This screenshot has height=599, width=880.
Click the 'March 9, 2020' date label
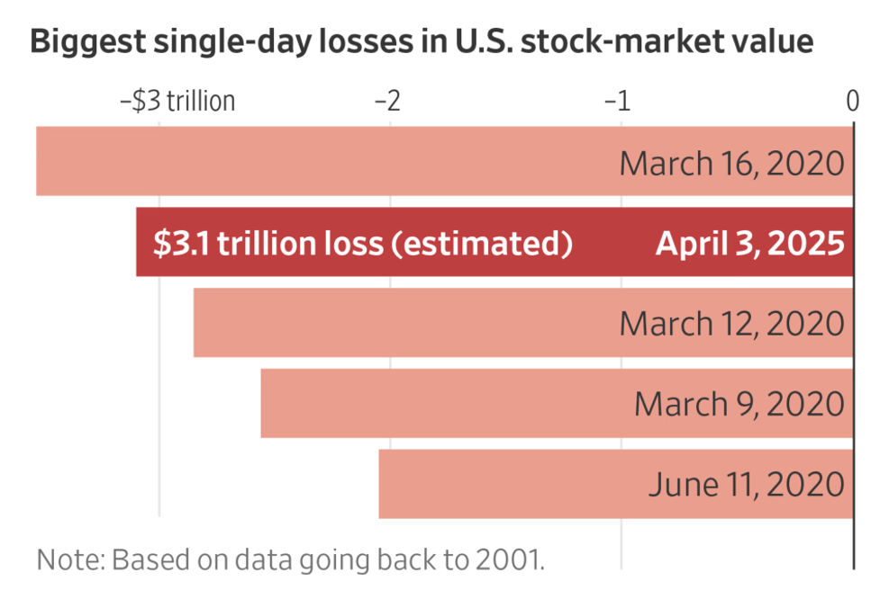(739, 404)
